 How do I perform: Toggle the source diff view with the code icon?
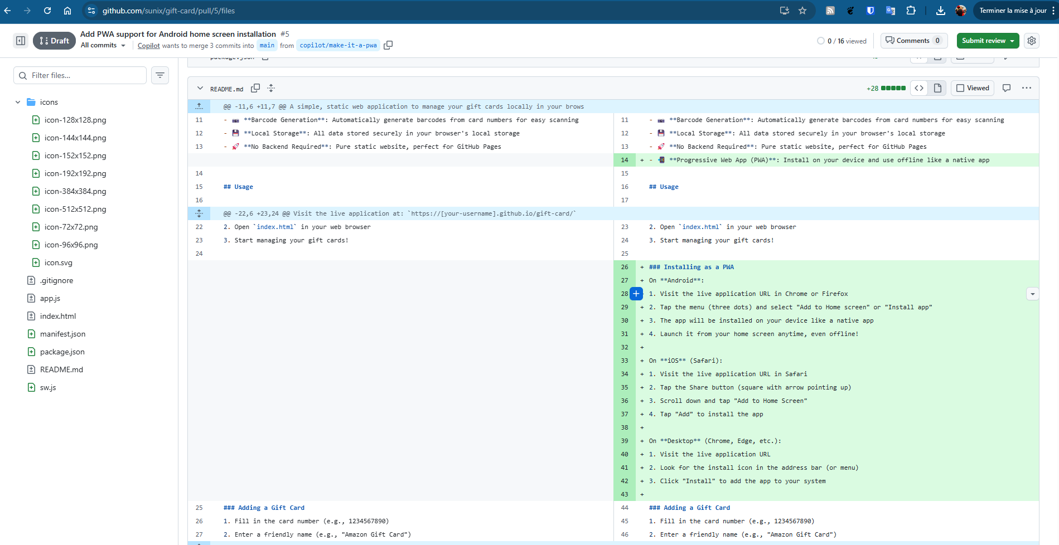click(x=918, y=87)
